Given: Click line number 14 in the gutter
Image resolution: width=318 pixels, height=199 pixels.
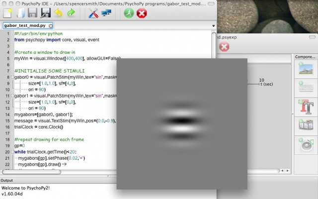Looking at the screenshot, I should tap(7, 114).
